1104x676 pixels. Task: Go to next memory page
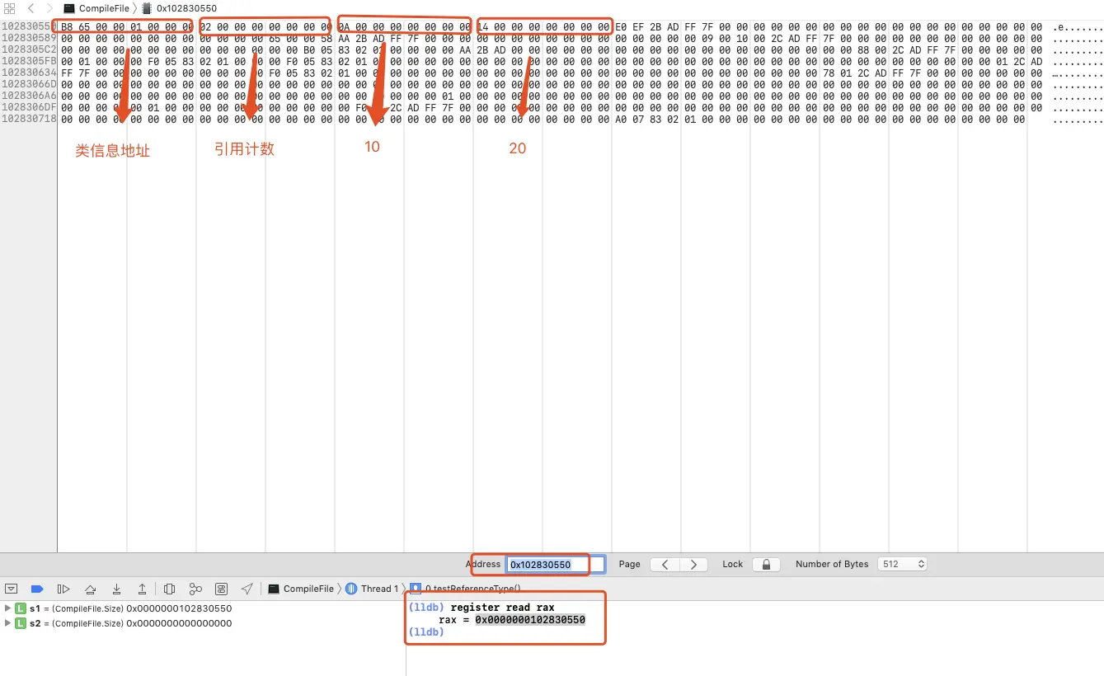[694, 565]
